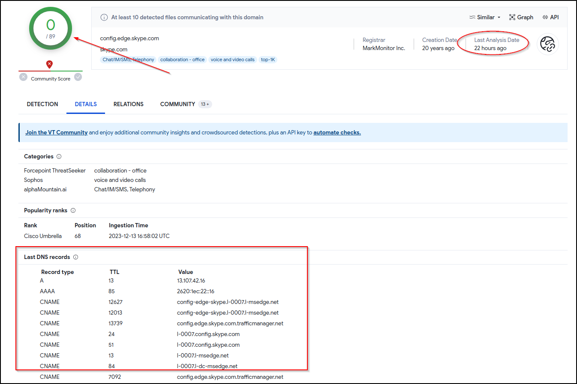
Task: Click the red Community Score marker pin
Action: pyautogui.click(x=49, y=64)
